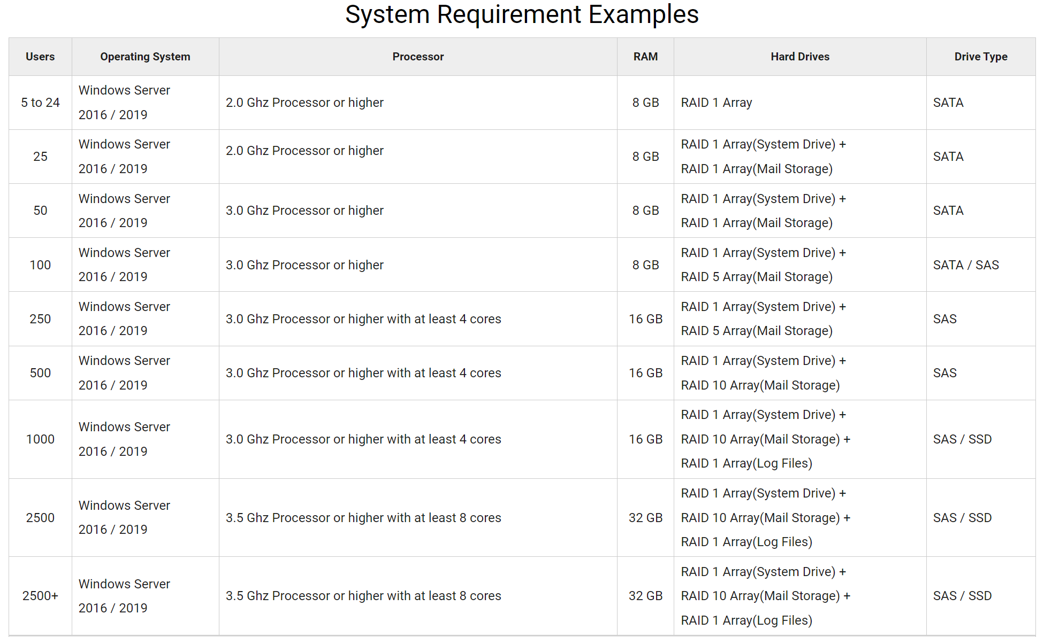This screenshot has height=637, width=1044.
Task: Click the 500 users row label
Action: [x=40, y=373]
